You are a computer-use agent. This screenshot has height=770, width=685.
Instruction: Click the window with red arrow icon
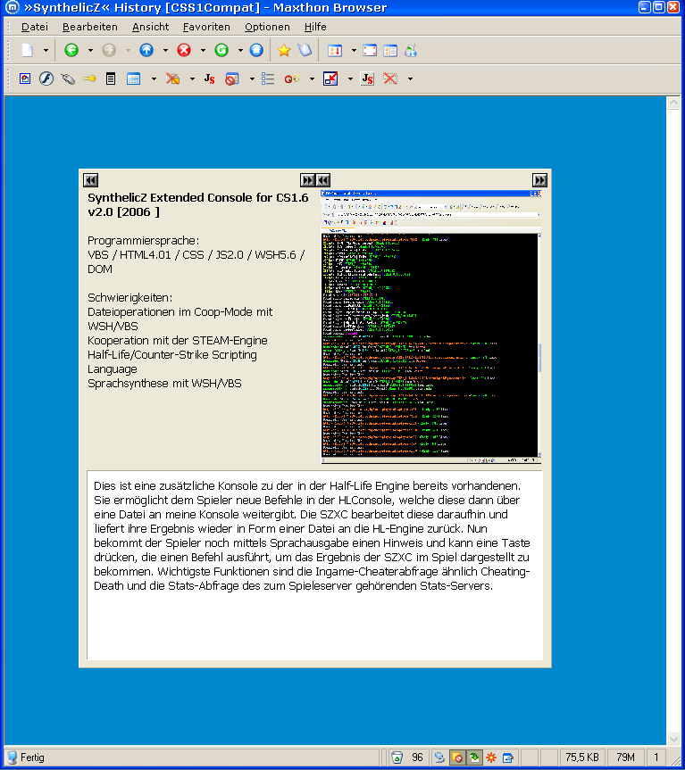click(x=330, y=79)
